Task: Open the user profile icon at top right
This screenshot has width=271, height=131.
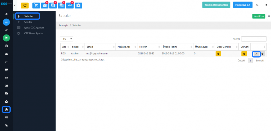Action: [x=266, y=5]
